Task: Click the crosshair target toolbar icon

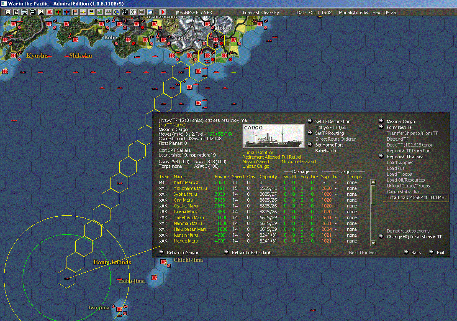Action: (x=125, y=12)
